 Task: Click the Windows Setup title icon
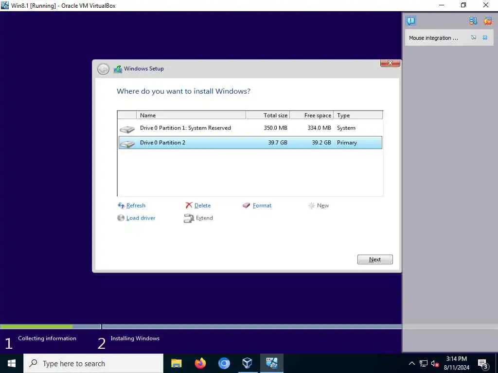[x=118, y=69]
